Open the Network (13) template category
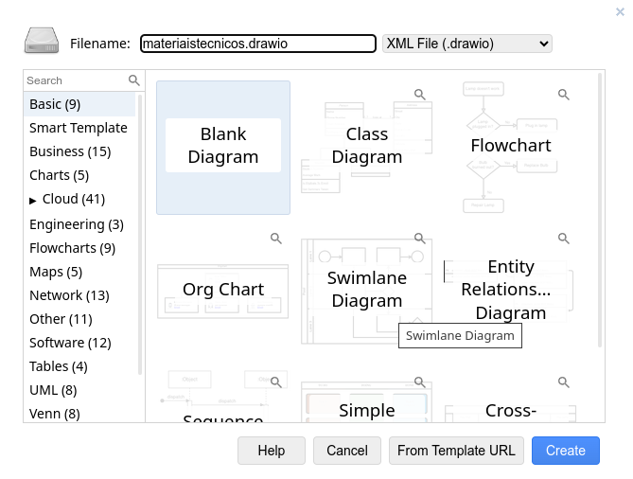 pos(69,295)
